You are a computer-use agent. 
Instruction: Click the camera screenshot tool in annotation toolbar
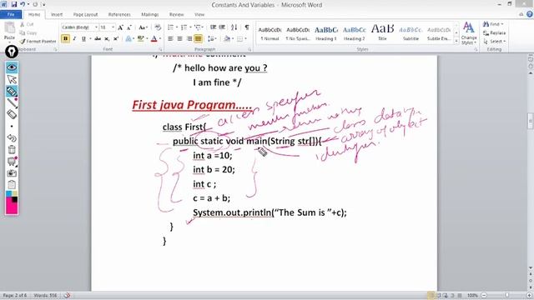[12, 173]
